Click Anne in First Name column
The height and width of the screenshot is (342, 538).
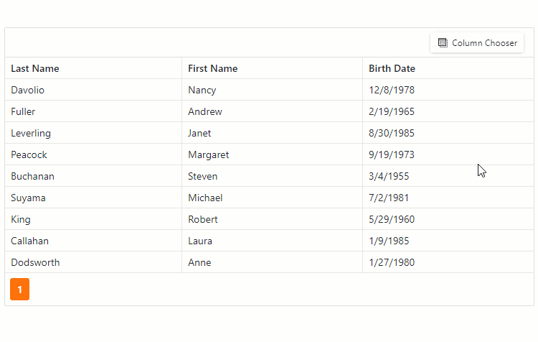[x=199, y=263]
